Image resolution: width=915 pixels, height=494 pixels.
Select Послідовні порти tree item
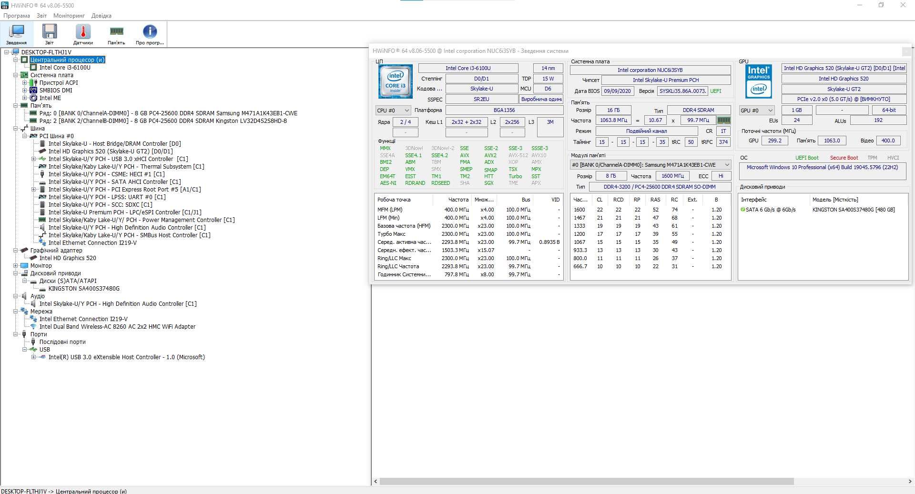[x=62, y=342]
